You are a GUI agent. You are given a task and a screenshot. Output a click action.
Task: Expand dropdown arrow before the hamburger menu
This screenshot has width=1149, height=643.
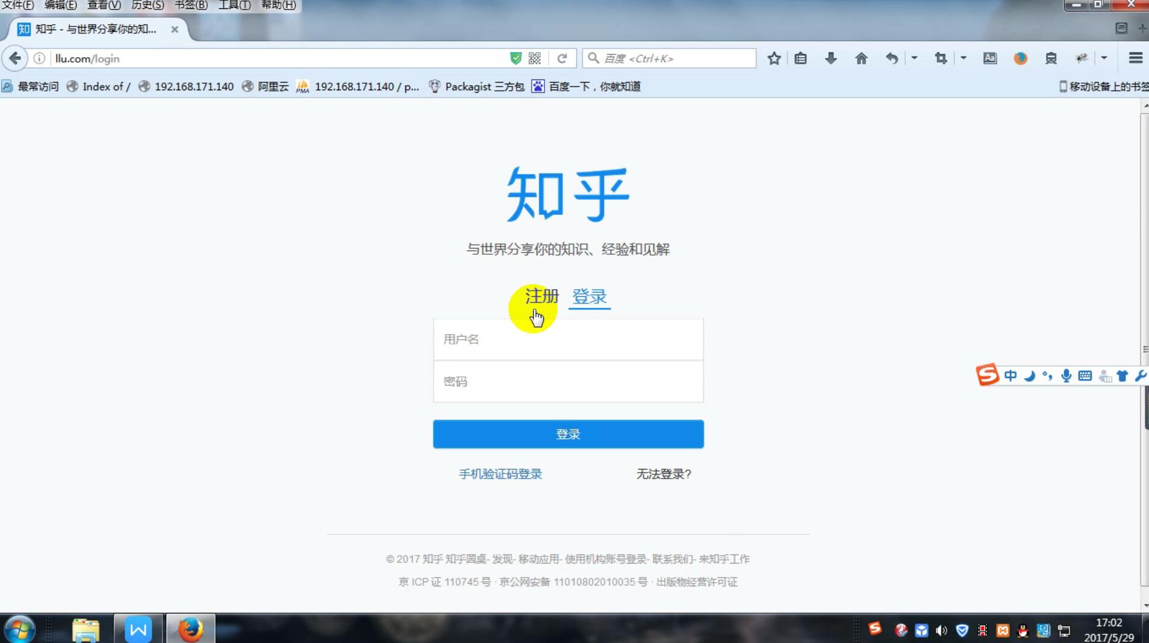1103,58
